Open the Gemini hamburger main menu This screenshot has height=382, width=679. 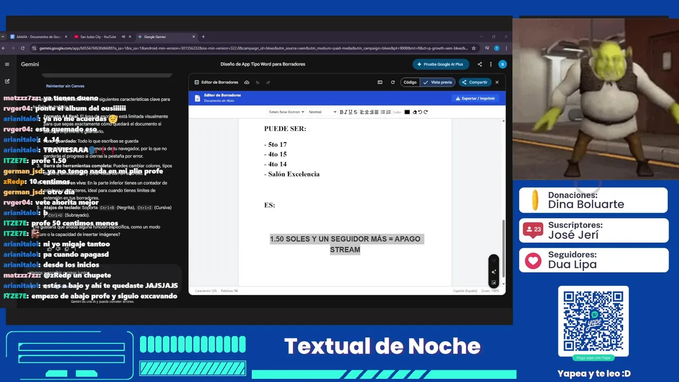[x=7, y=64]
